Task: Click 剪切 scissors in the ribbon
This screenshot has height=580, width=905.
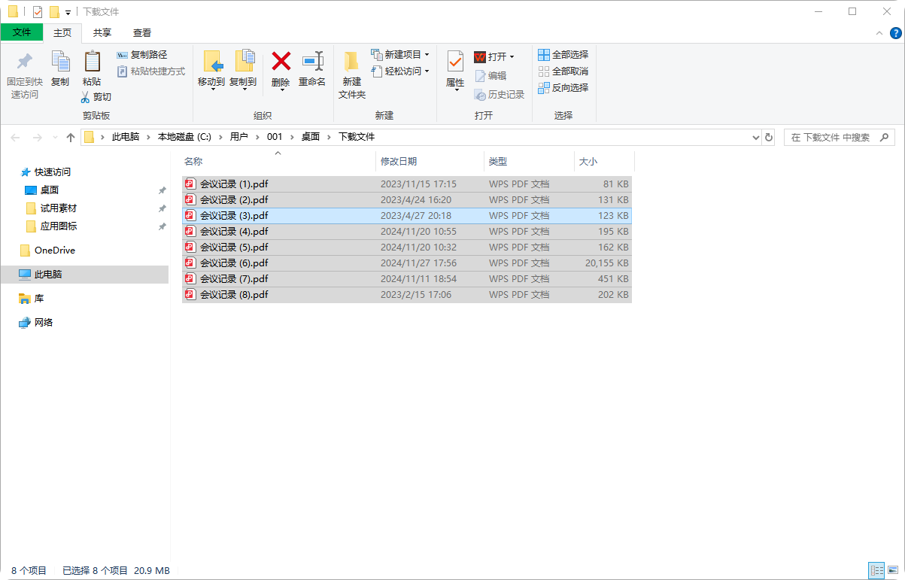Action: [96, 97]
